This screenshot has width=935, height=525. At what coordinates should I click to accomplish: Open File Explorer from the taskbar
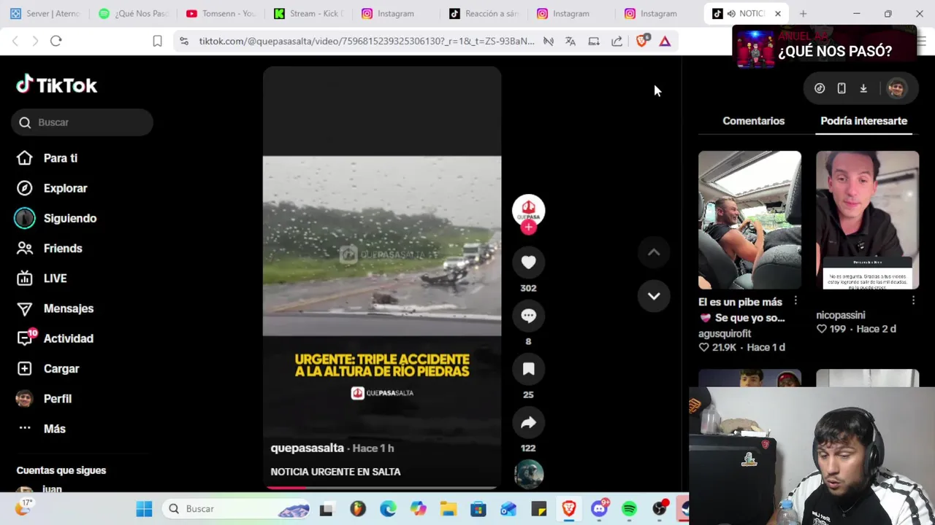point(448,509)
